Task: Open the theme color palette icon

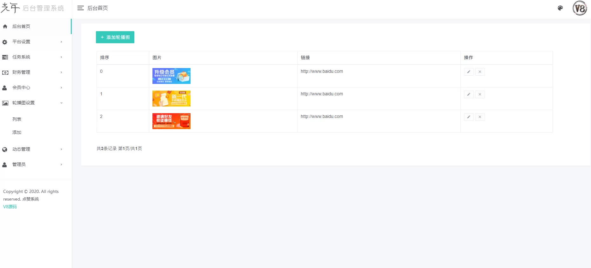Action: 560,8
